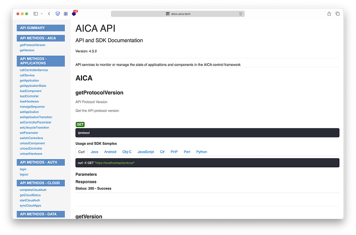Open unloadComponent link

click(x=32, y=143)
